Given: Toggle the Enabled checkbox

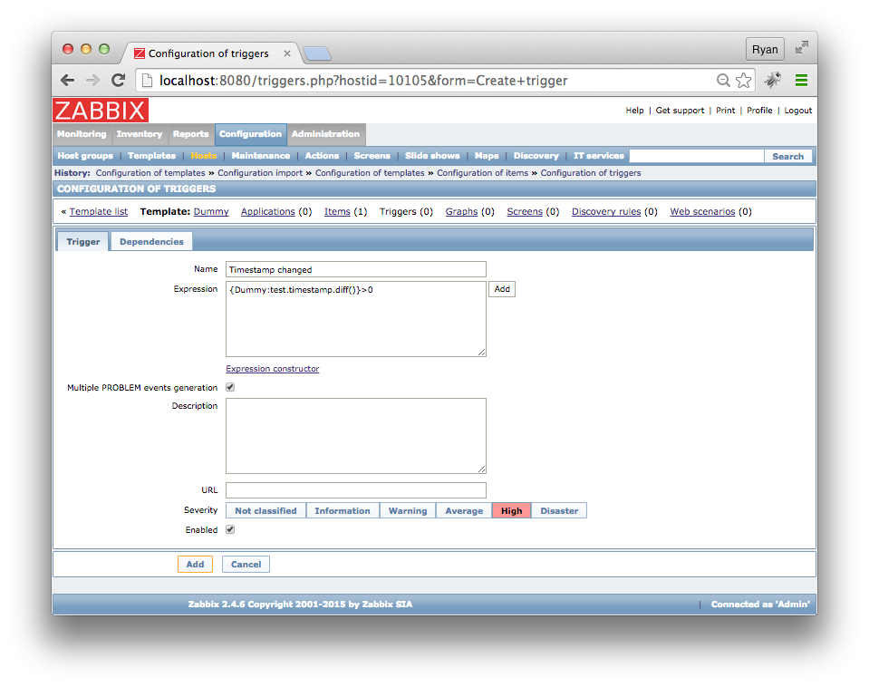Looking at the screenshot, I should point(230,529).
